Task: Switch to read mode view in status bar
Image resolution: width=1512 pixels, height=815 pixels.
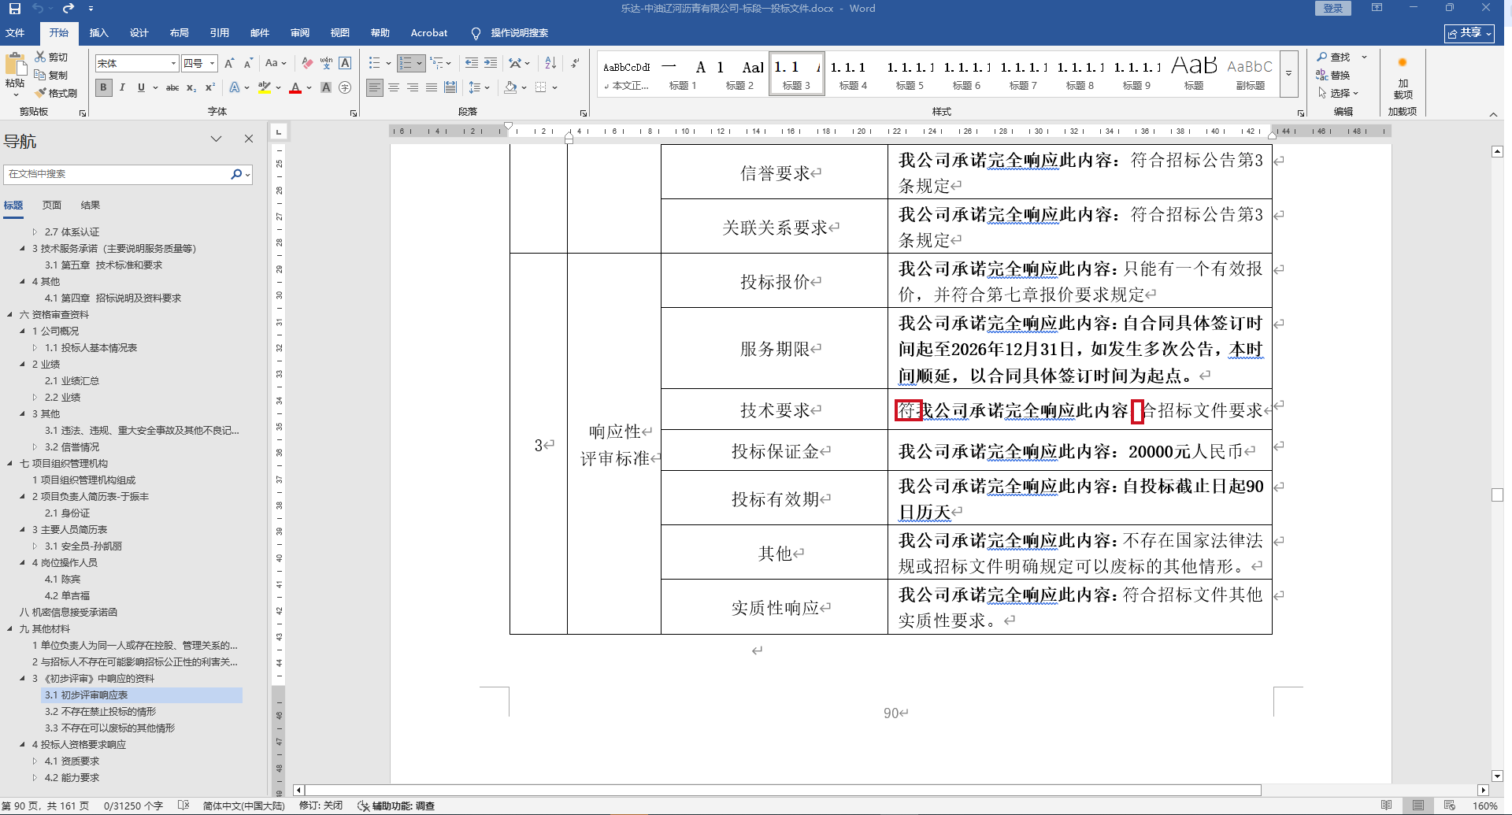Action: [x=1387, y=806]
